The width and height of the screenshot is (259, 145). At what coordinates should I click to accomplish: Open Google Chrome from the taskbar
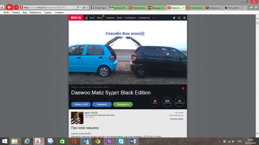(x=98, y=141)
